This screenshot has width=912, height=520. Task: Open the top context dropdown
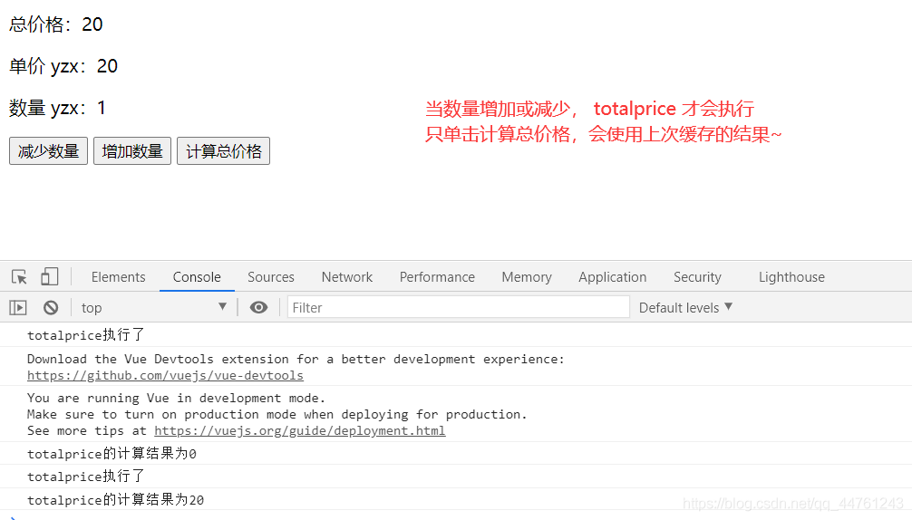(x=153, y=307)
